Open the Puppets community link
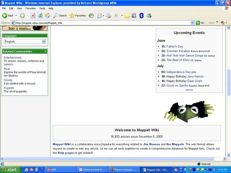Image resolution: width=231 pixels, height=173 pixels. pyautogui.click(x=9, y=88)
